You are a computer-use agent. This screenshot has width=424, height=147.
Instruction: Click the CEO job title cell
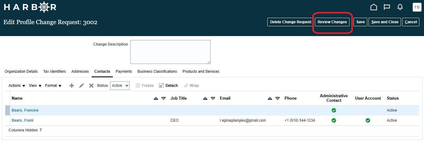(x=174, y=120)
